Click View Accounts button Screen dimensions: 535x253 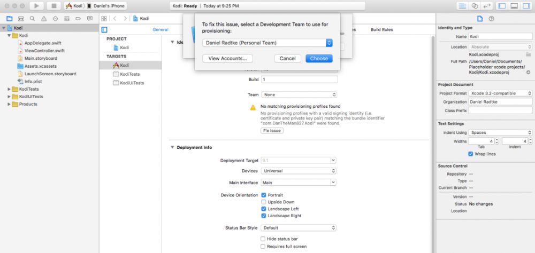(227, 59)
